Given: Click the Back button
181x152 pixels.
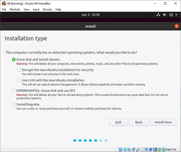Looking at the screenshot, I should 139,122.
